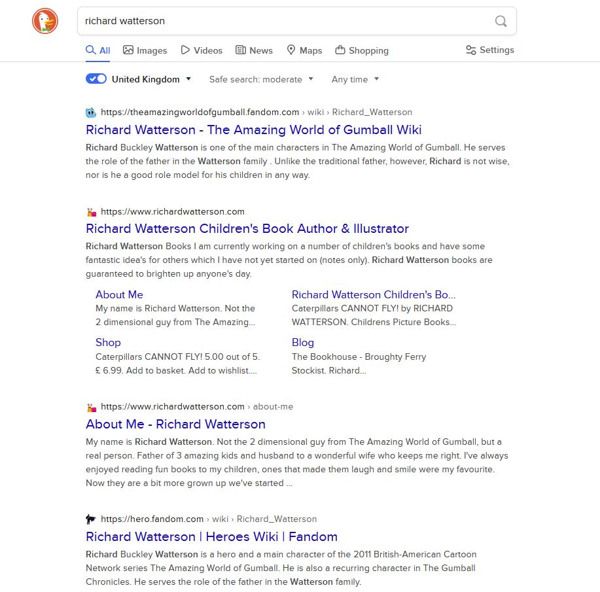Click the Gumball wiki favicon

(x=91, y=113)
